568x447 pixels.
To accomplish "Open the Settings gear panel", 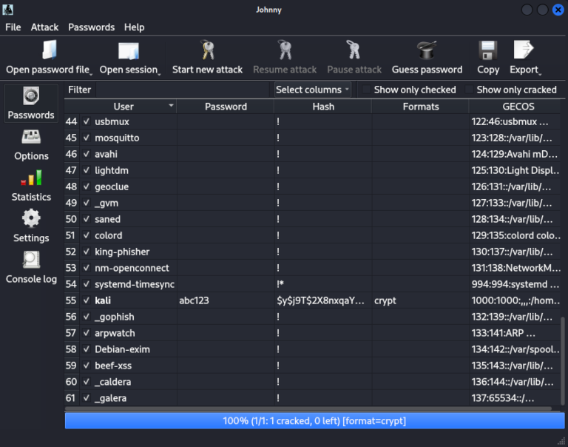I will (x=31, y=226).
